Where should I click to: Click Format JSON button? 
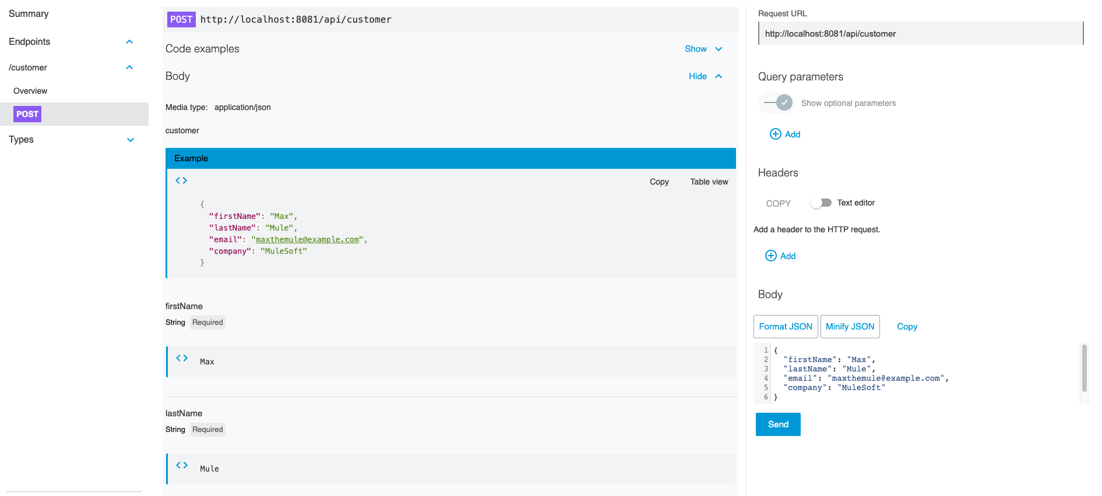tap(785, 327)
